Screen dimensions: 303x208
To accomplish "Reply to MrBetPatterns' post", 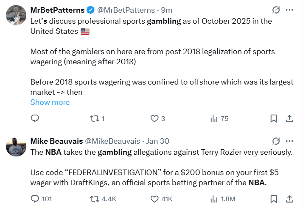I will click(x=35, y=119).
